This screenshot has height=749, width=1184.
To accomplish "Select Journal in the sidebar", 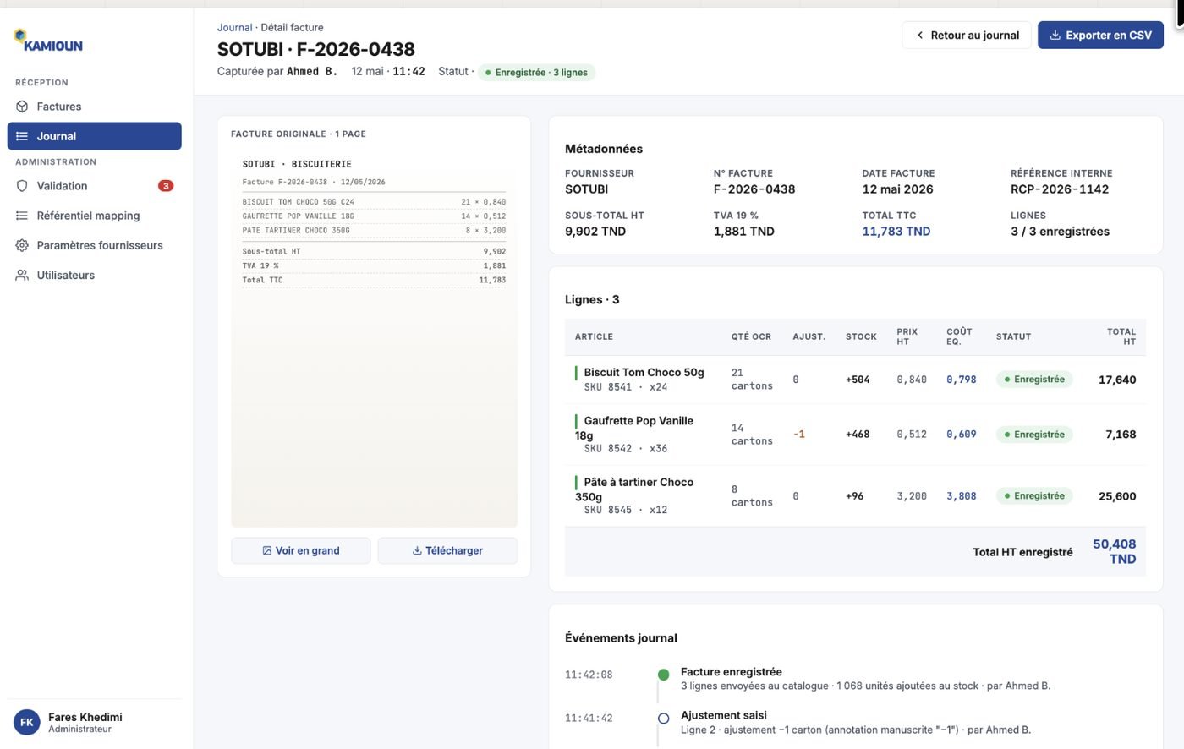I will tap(94, 136).
